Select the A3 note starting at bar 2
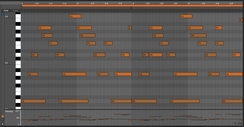 84,28
